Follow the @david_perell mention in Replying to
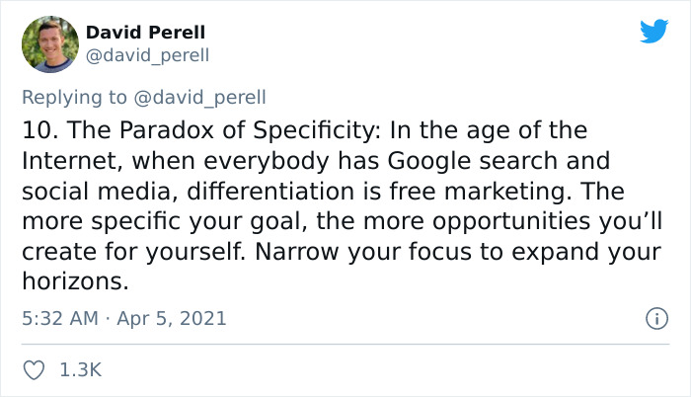The height and width of the screenshot is (397, 691). (199, 98)
